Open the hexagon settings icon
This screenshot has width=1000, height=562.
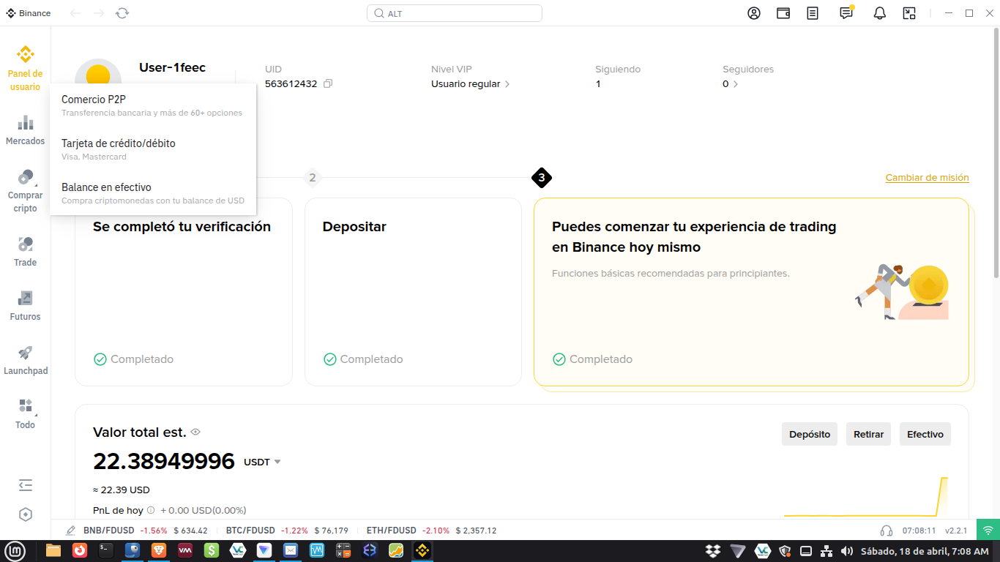pyautogui.click(x=26, y=514)
